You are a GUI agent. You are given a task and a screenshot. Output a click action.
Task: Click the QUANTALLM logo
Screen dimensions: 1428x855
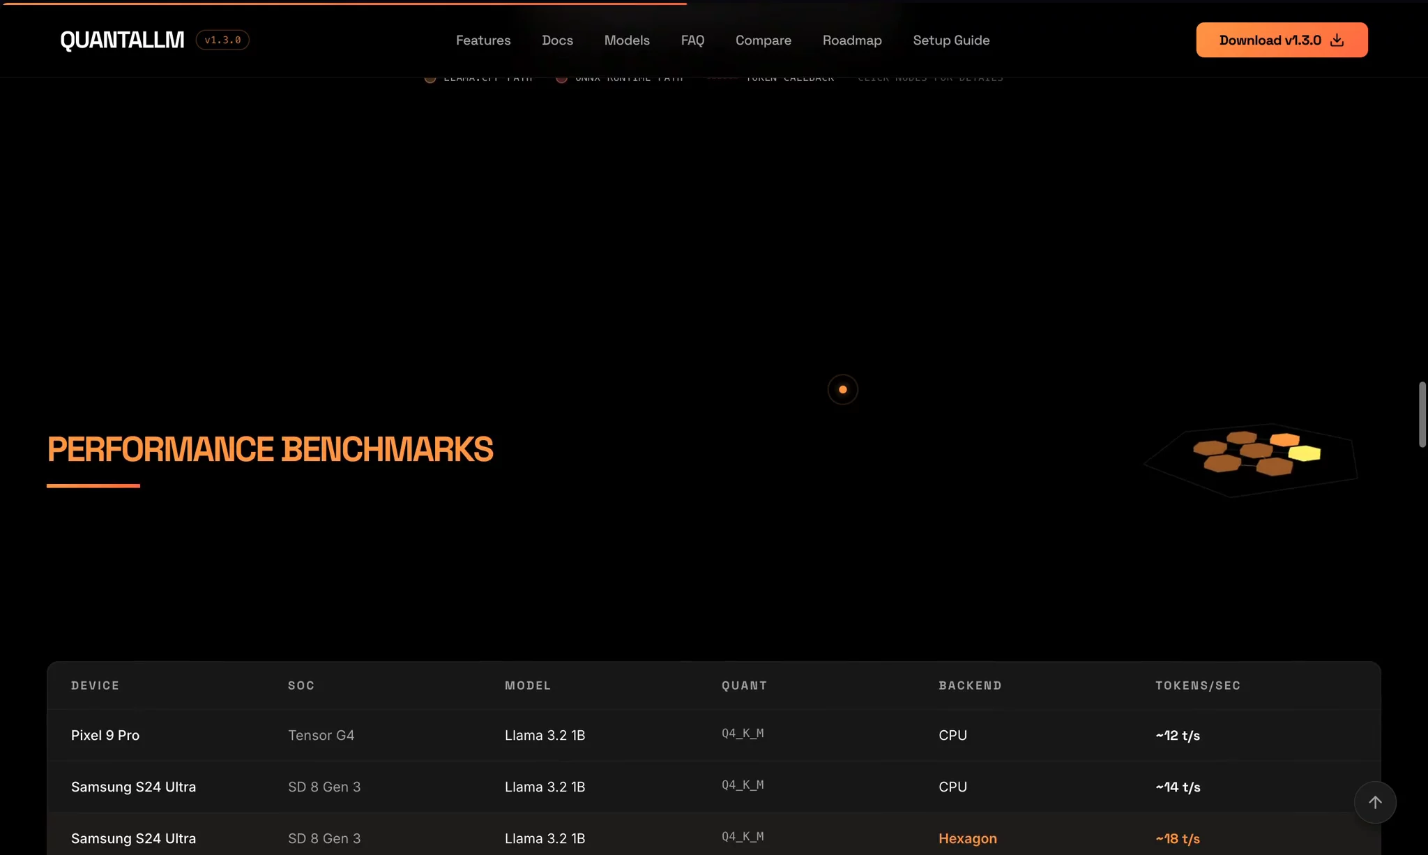(122, 40)
